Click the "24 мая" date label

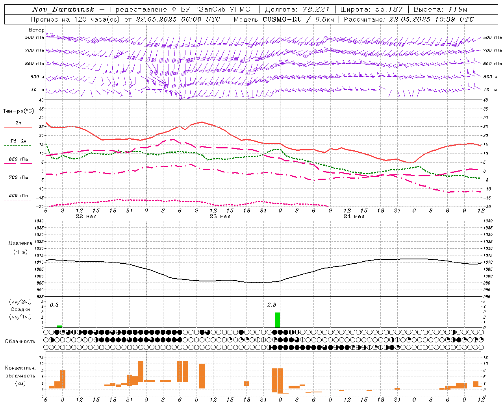coord(354,216)
